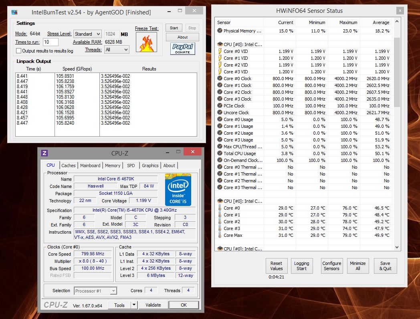This screenshot has height=319, width=420.
Task: Click the Intel inside Core i5 logo
Action: [178, 190]
